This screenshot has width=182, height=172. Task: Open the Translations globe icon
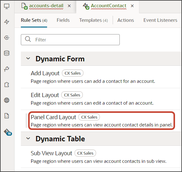pyautogui.click(x=7, y=100)
